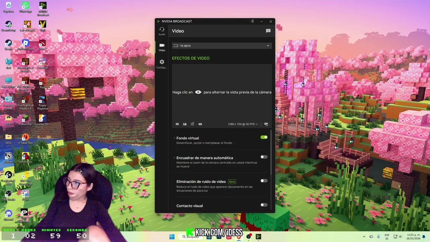This screenshot has width=430, height=242.
Task: Click the Contacto visual label
Action: pos(189,206)
